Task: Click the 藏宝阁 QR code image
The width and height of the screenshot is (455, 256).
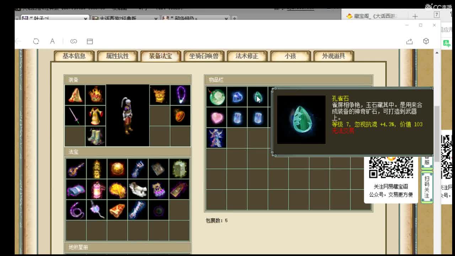Action: (391, 167)
